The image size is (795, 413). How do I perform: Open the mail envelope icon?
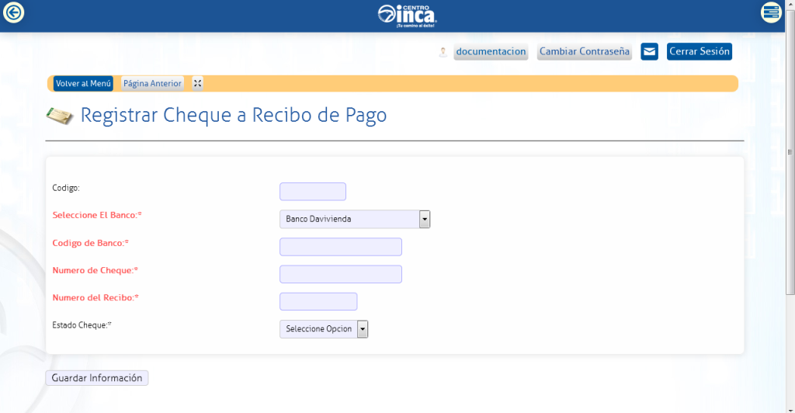pyautogui.click(x=649, y=52)
